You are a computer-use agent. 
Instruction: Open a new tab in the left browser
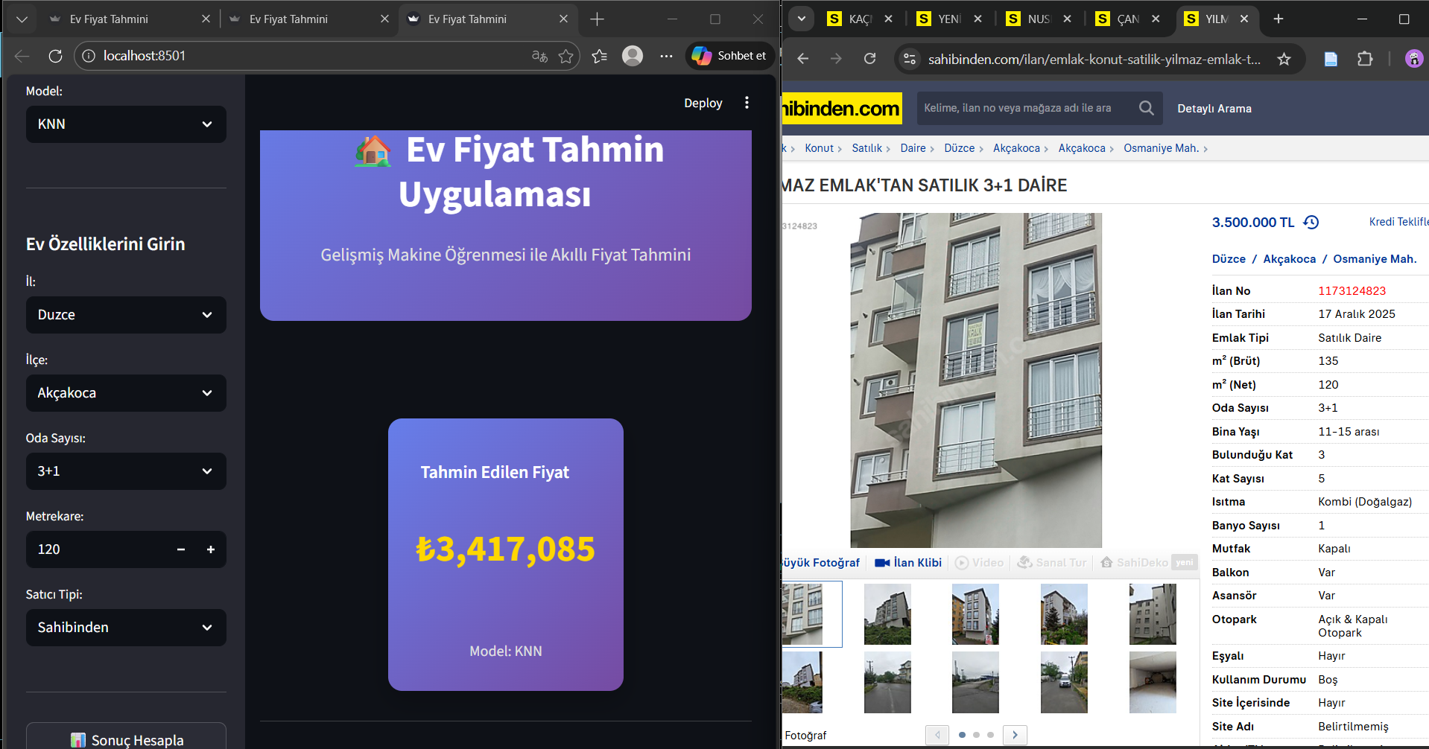(597, 19)
